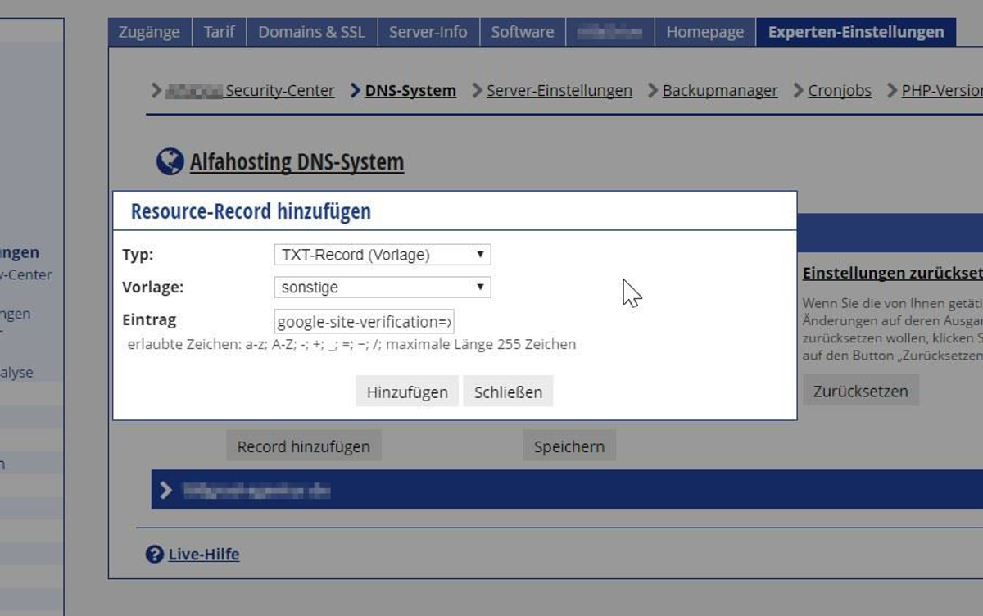The width and height of the screenshot is (983, 616).
Task: Click the chevron before Security-Center
Action: coord(156,90)
